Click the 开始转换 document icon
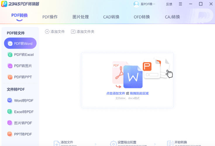The height and width of the screenshot is (146, 215). coord(170,143)
